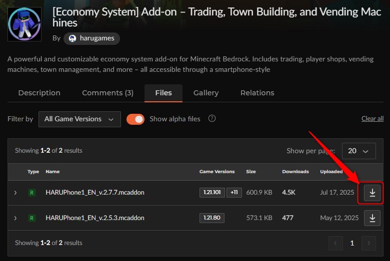
Task: Open HARUPhone1_EN_v.2.5.3.mcaddon file name
Action: pyautogui.click(x=95, y=218)
